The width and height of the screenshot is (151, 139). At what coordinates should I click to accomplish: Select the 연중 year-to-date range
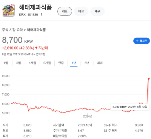pyautogui.click(x=61, y=63)
